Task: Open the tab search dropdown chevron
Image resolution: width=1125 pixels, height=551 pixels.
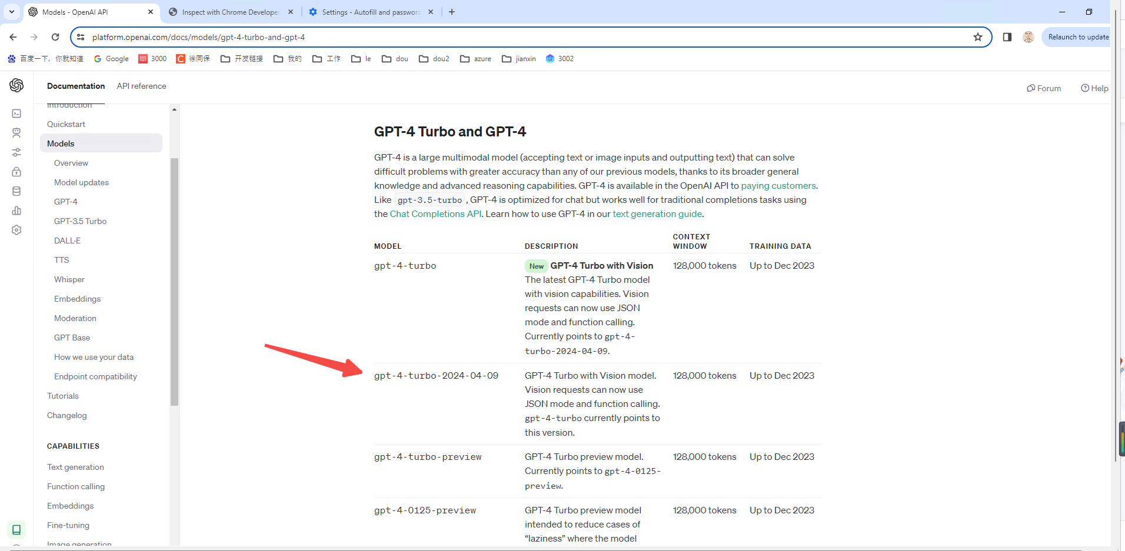Action: (12, 12)
